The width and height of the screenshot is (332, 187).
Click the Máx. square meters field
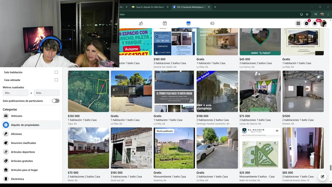coord(47,93)
